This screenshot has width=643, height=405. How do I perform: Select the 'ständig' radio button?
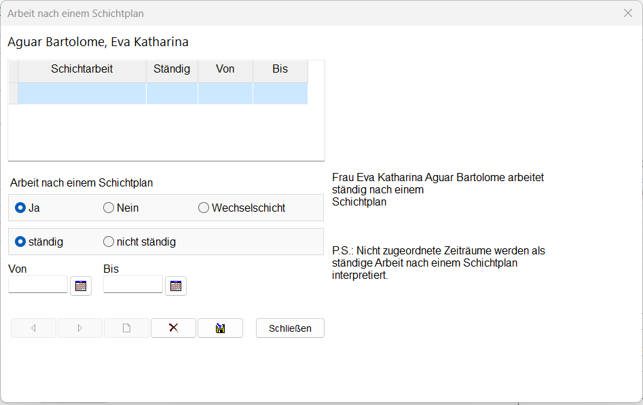point(20,242)
